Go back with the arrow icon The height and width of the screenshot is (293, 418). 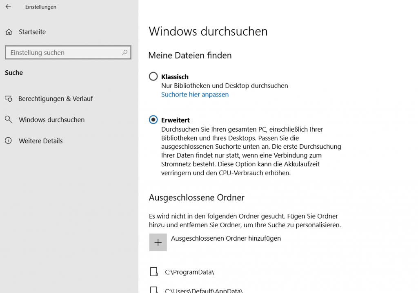pos(8,7)
